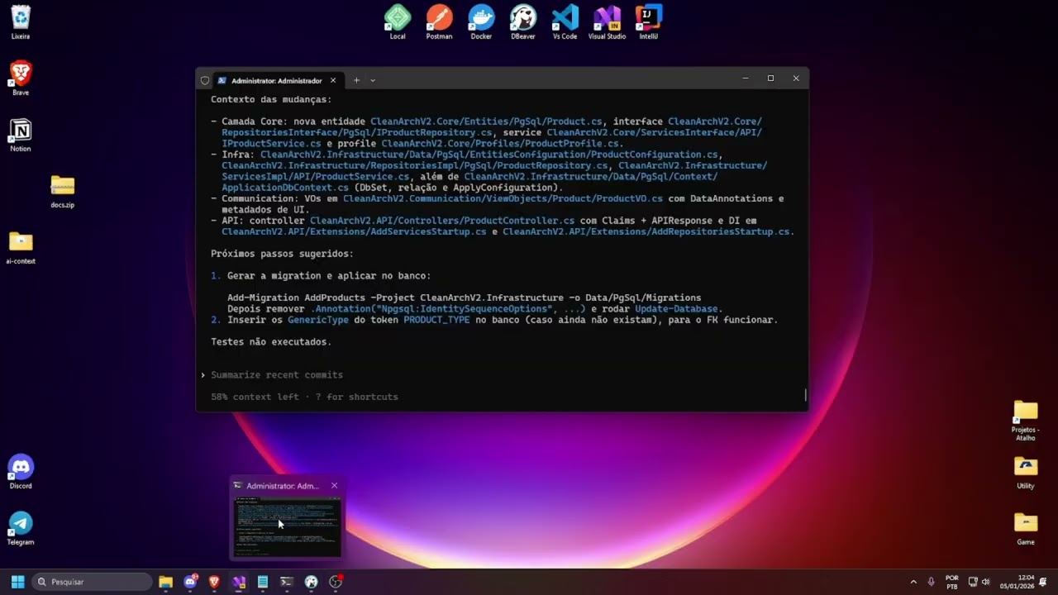Click the GenericType text in step 2
This screenshot has width=1058, height=595.
click(318, 320)
